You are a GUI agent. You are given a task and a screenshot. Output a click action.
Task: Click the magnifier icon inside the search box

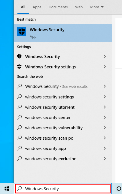[x=19, y=189]
